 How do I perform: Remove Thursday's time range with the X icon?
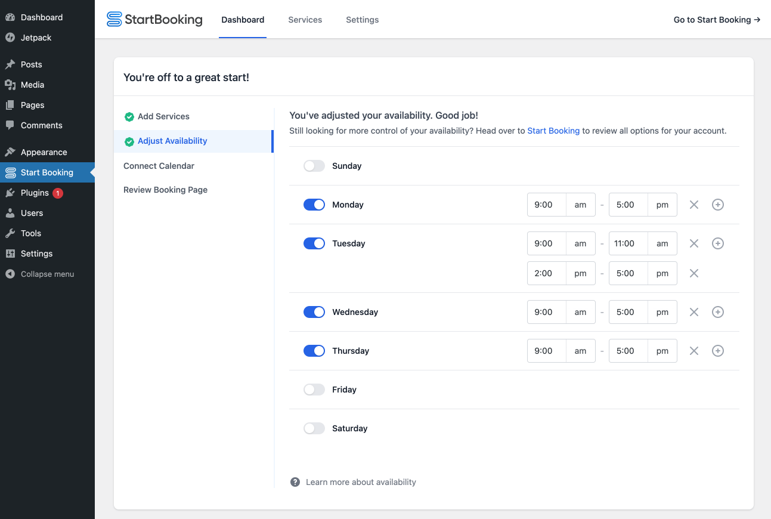[x=694, y=351]
